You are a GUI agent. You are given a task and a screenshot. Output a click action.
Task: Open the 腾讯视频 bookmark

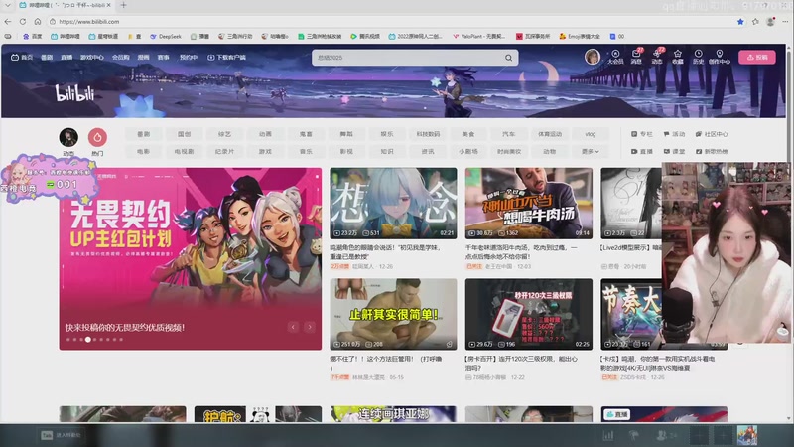(365, 37)
